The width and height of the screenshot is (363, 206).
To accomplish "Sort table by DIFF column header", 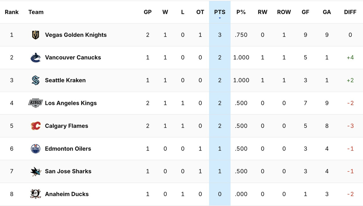I will click(350, 12).
